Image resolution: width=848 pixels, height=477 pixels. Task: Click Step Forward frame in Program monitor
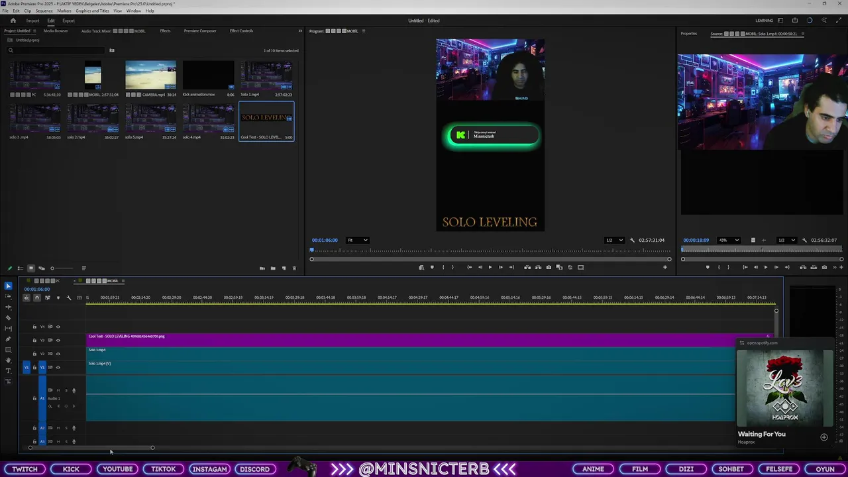click(x=501, y=267)
